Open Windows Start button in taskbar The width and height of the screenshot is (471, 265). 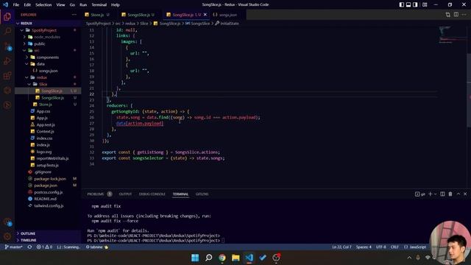point(195,258)
